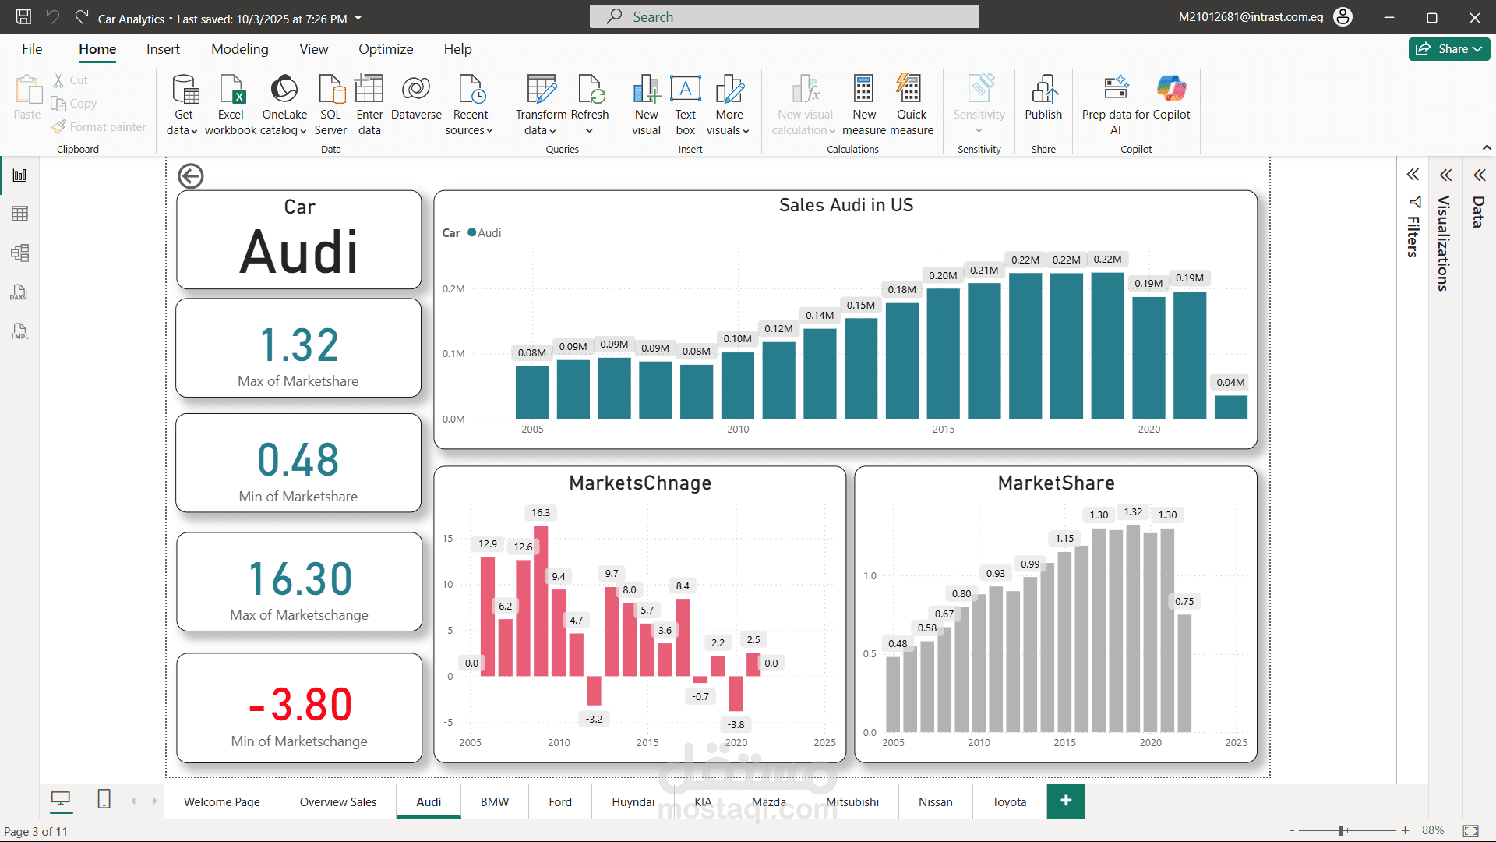The width and height of the screenshot is (1496, 842).
Task: Click the 2020 bar labeled 0.04M
Action: 1231,407
